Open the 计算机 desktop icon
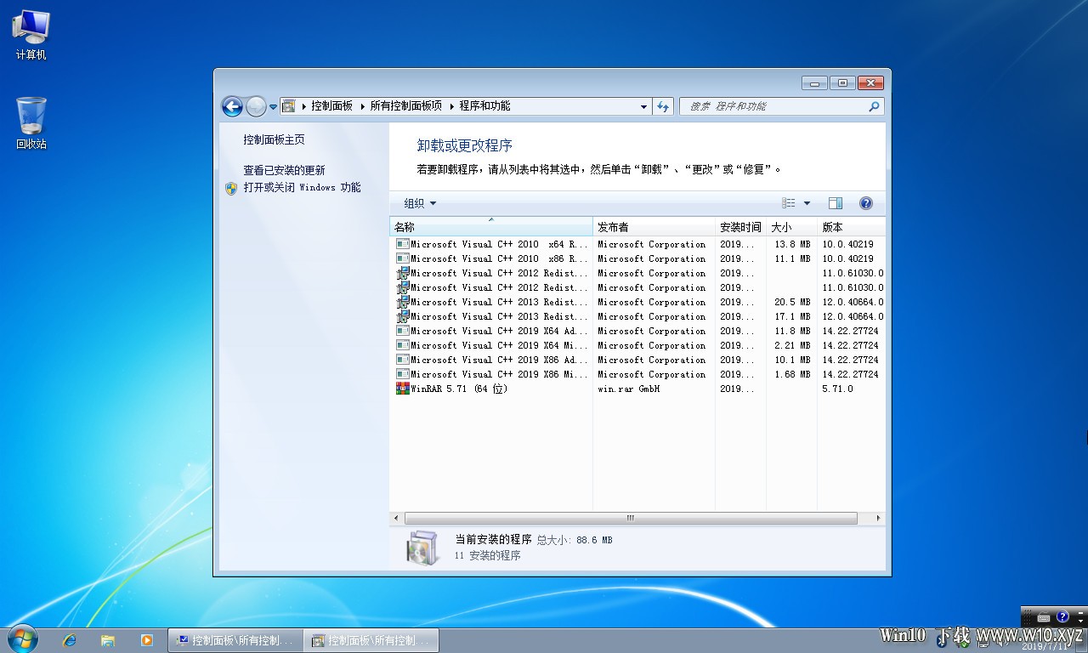 [31, 36]
